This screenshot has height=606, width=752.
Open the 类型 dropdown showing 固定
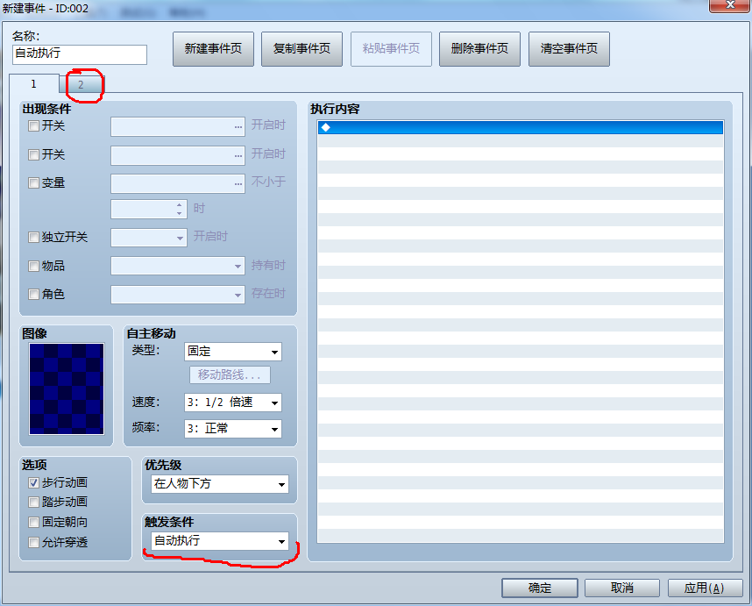tap(233, 352)
